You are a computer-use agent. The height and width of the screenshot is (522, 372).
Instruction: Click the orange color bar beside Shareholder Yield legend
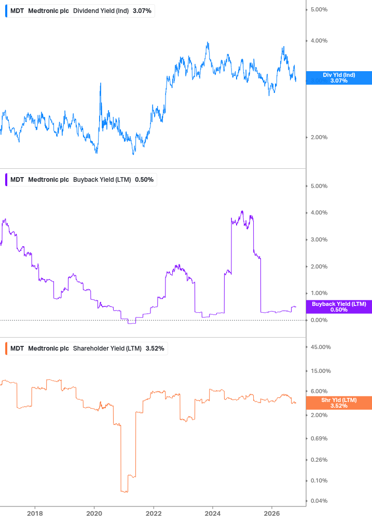coord(6,348)
